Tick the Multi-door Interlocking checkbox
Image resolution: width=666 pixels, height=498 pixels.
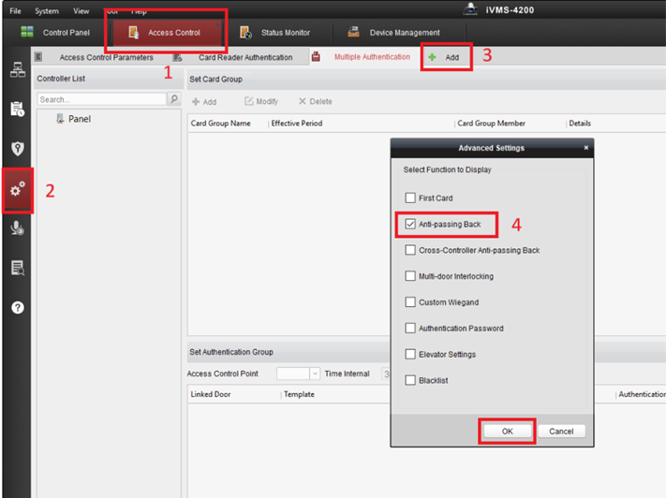click(x=410, y=276)
